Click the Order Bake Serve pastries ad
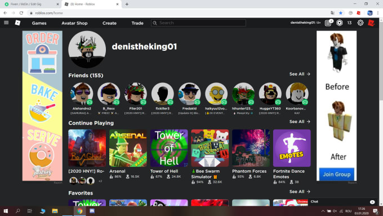 pos(42,105)
